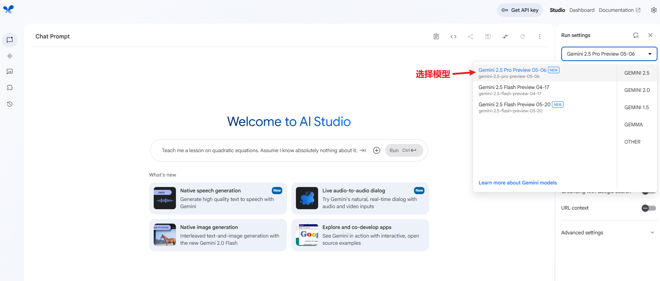Click the Get code angle-brackets icon
Screen dimensions: 660x281
(x=454, y=37)
